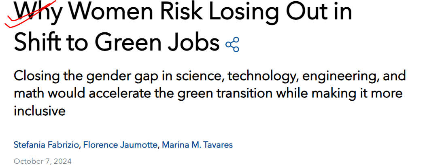This screenshot has width=425, height=167.
Task: Click the word 'science' in the subtitle
Action: click(x=200, y=77)
